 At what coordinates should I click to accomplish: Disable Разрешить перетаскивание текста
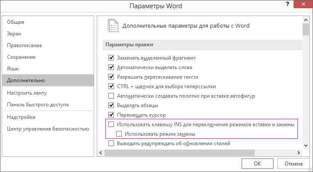(x=111, y=77)
